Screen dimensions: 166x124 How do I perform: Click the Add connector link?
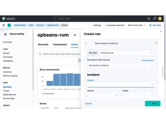[x=148, y=61]
